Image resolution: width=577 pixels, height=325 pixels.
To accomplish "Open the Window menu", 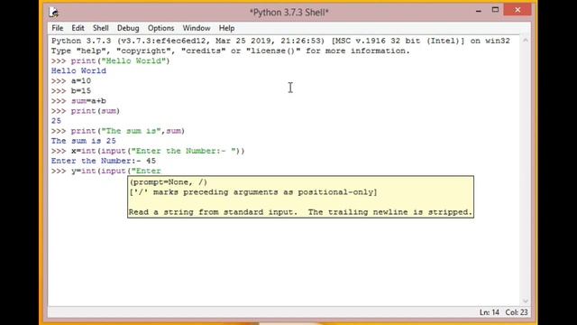I will [197, 28].
